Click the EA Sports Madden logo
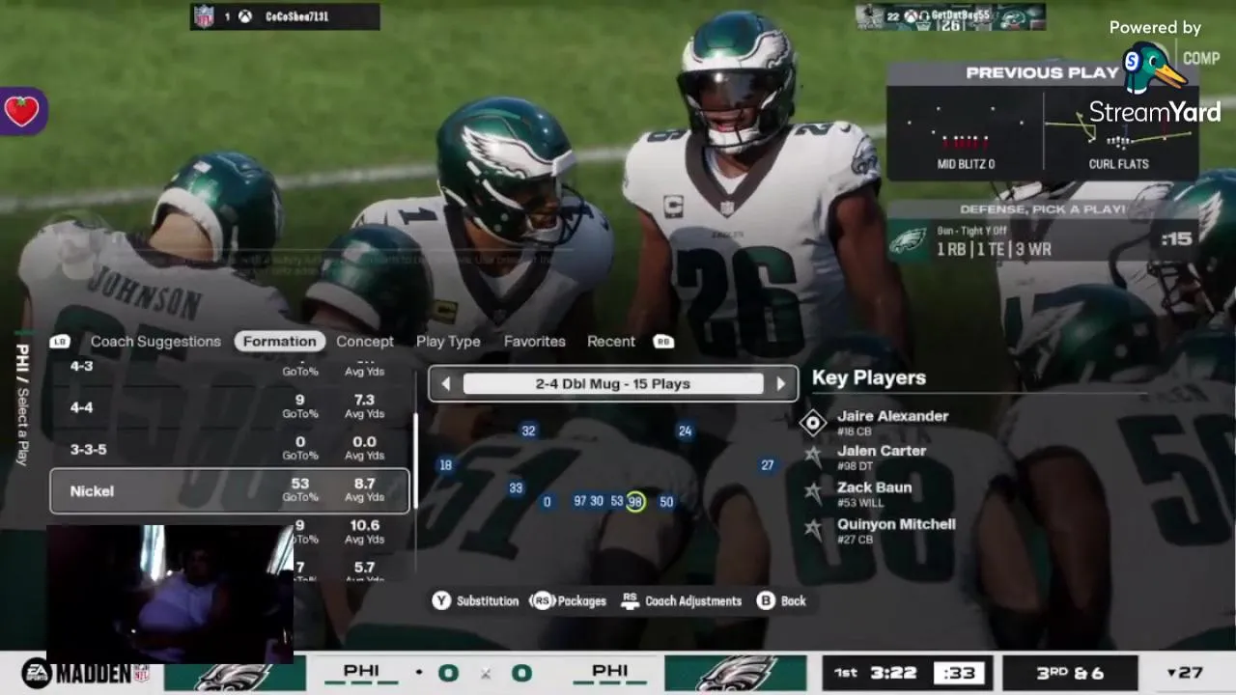The image size is (1236, 695). pyautogui.click(x=85, y=673)
